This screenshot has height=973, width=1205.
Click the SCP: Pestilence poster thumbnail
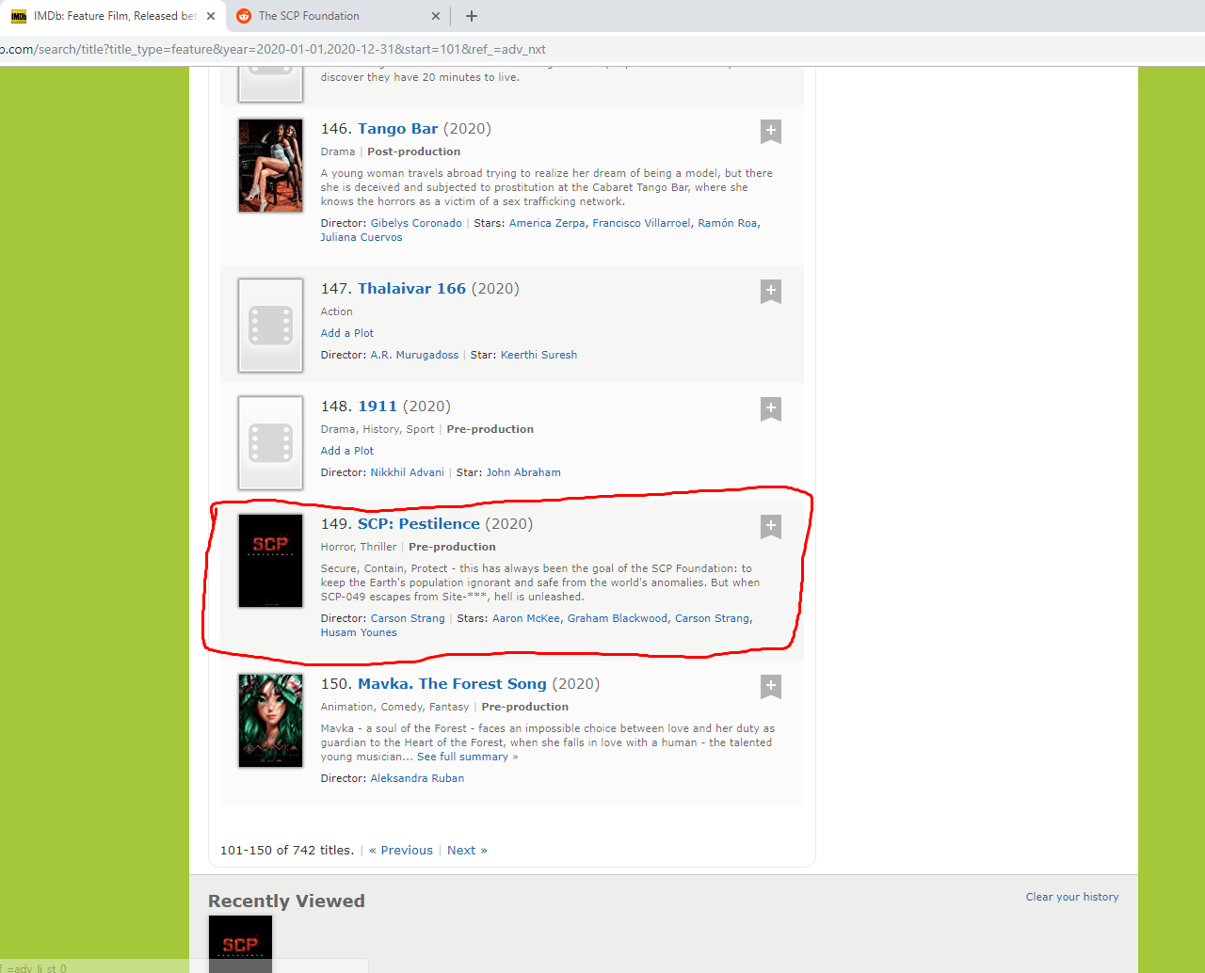tap(270, 561)
